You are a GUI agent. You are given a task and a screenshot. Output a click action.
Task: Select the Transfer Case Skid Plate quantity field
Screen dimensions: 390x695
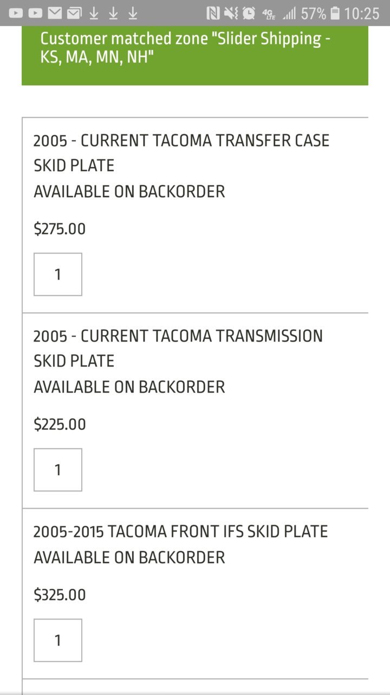tap(58, 274)
